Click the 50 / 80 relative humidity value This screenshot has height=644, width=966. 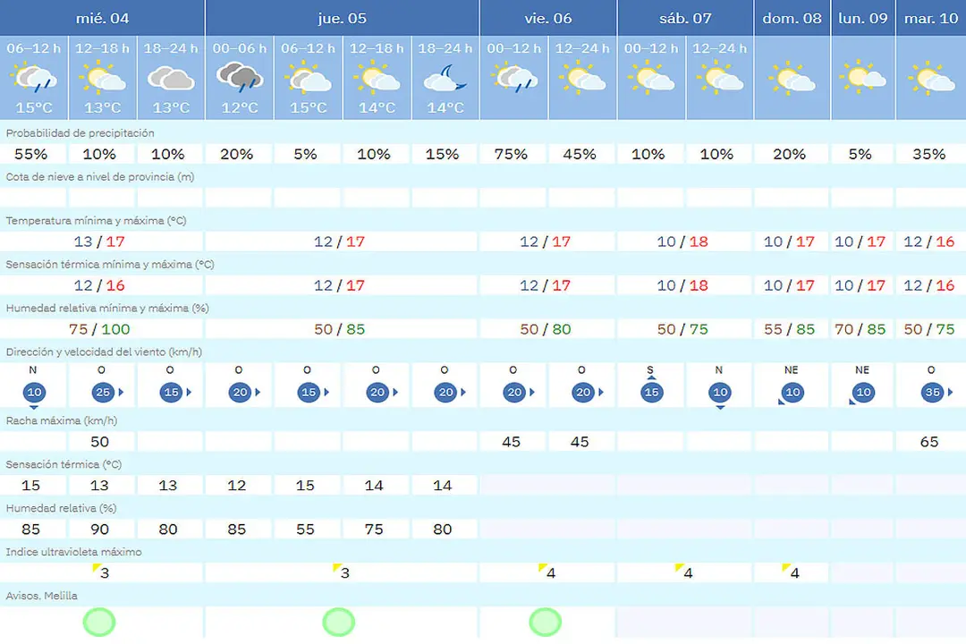(546, 329)
